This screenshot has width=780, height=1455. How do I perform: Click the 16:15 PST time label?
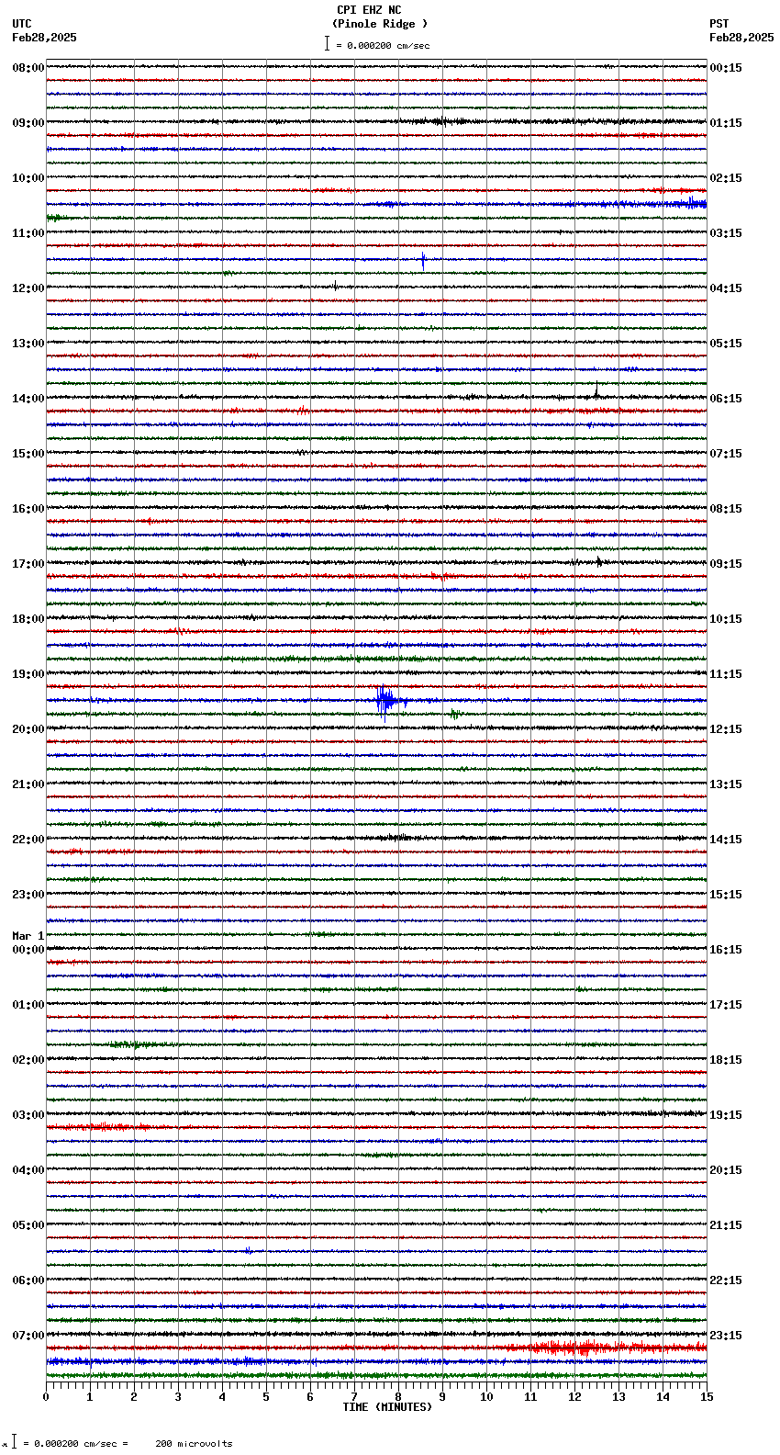coord(726,950)
